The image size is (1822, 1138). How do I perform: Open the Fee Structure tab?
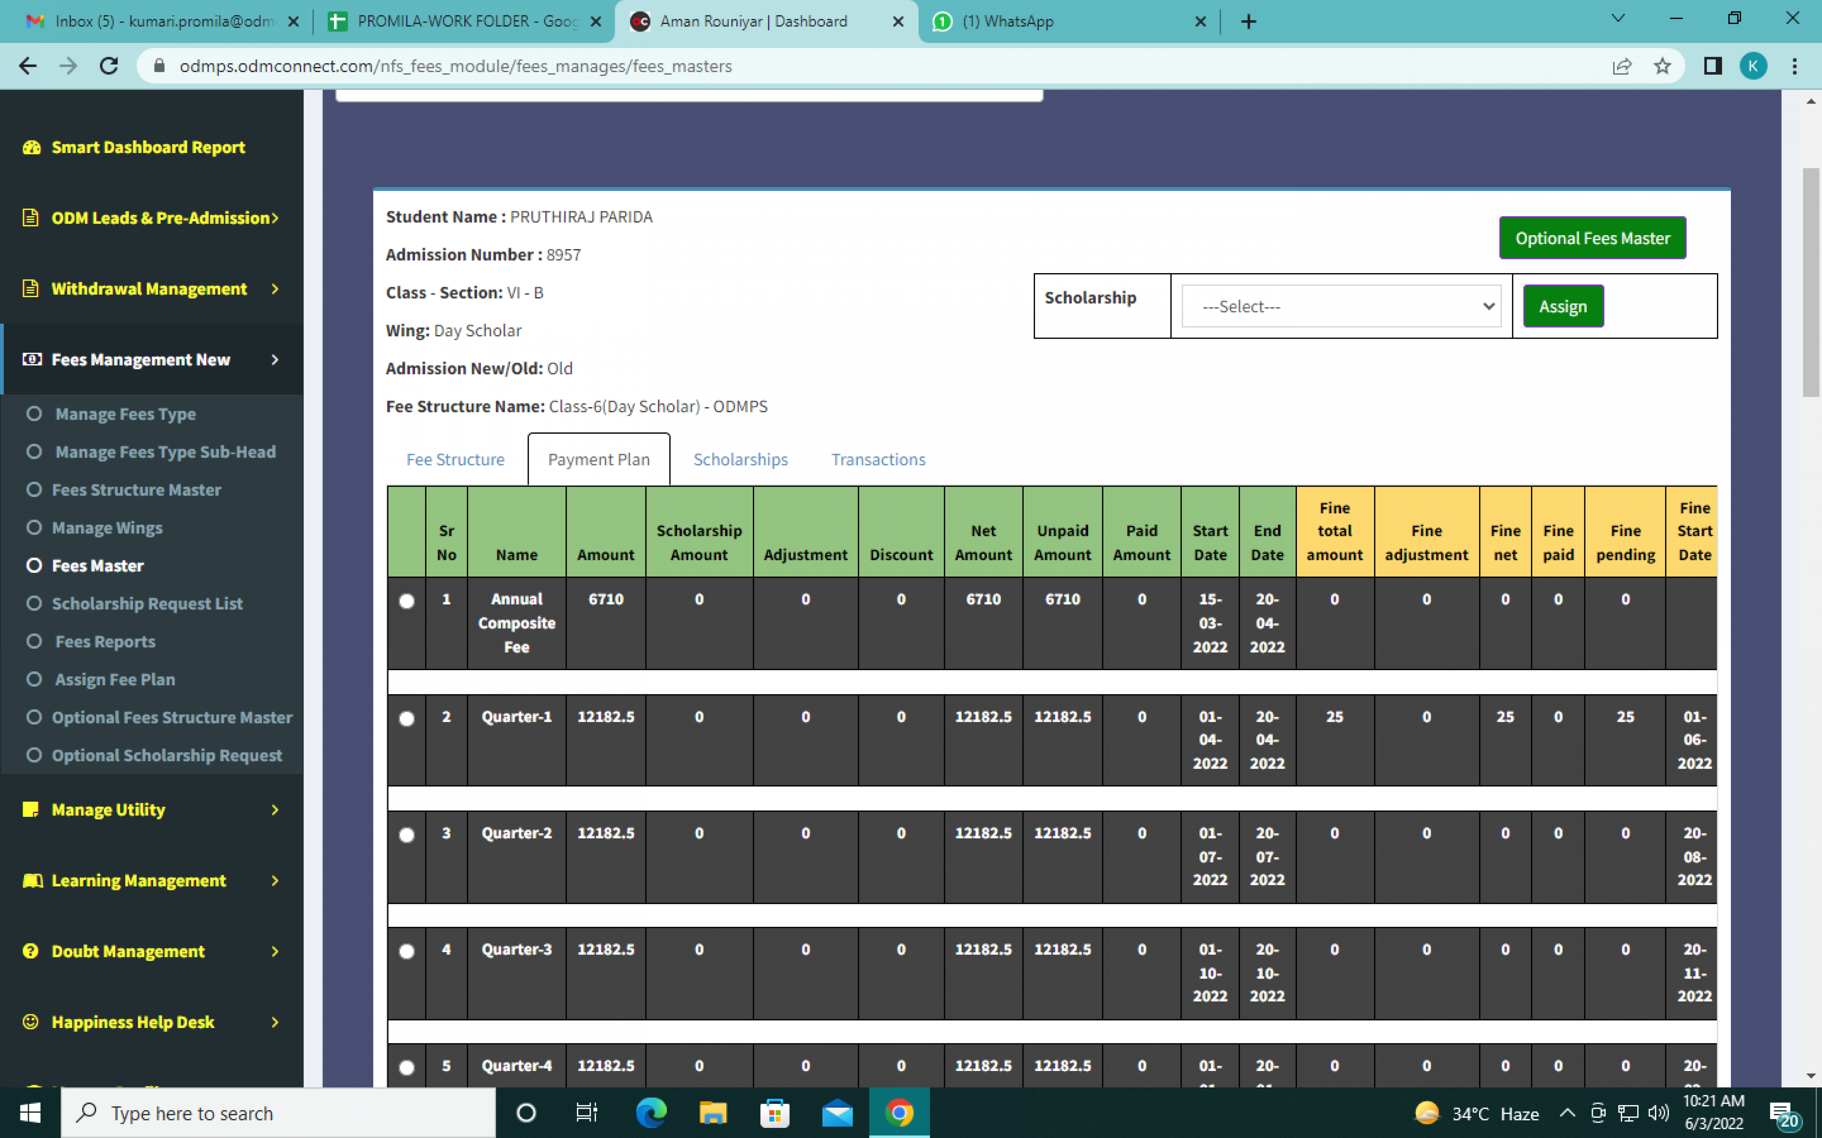click(455, 459)
